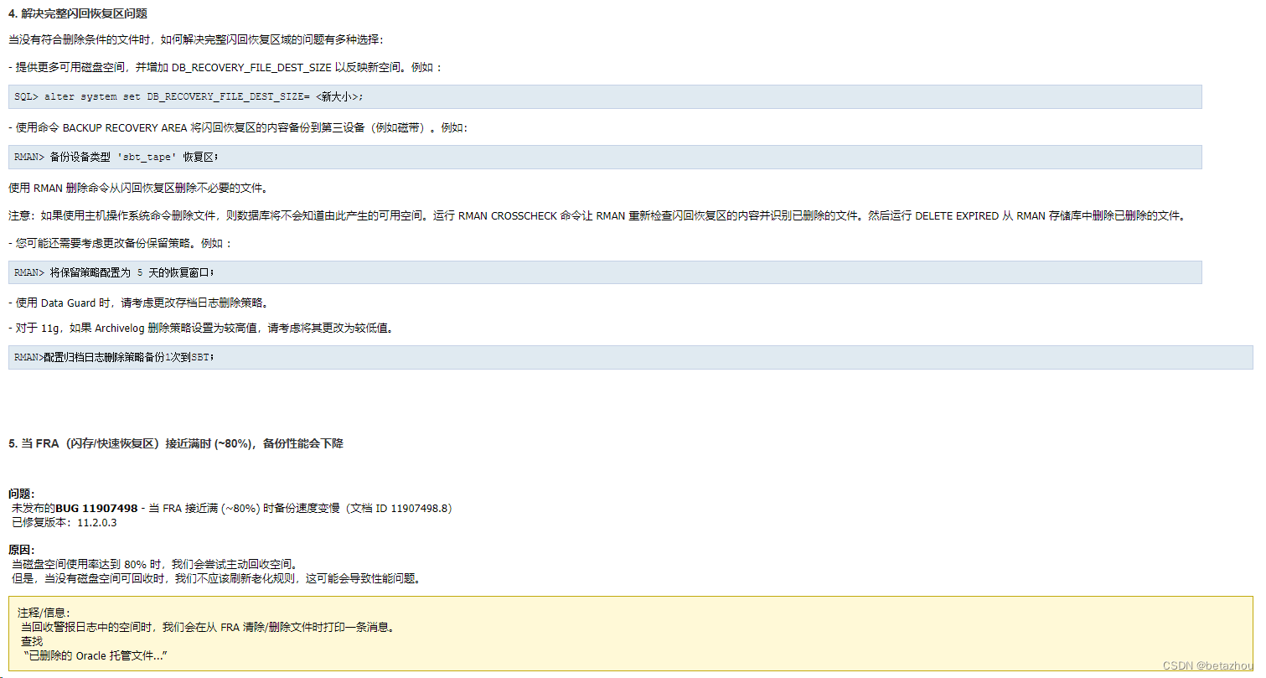Click the "原因:" label
Viewport: 1266px width, 678px height.
click(x=22, y=550)
